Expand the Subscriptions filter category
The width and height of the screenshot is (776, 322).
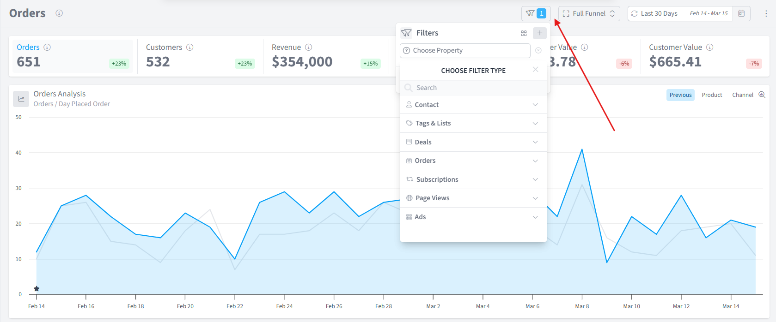pos(473,179)
